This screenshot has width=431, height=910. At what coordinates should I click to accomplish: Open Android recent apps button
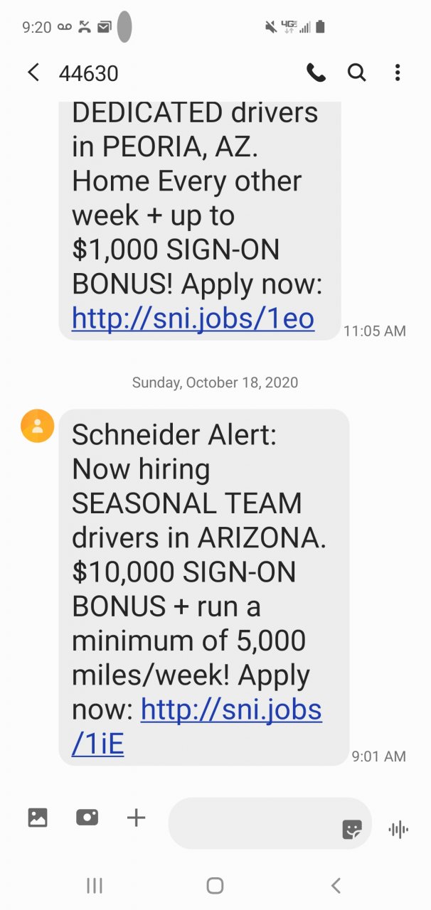pos(94,885)
